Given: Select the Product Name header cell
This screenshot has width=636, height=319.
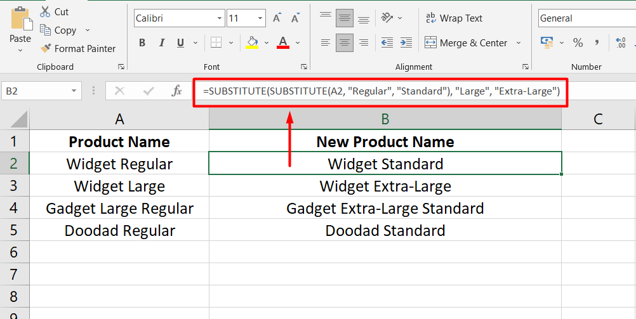Looking at the screenshot, I should [x=119, y=141].
